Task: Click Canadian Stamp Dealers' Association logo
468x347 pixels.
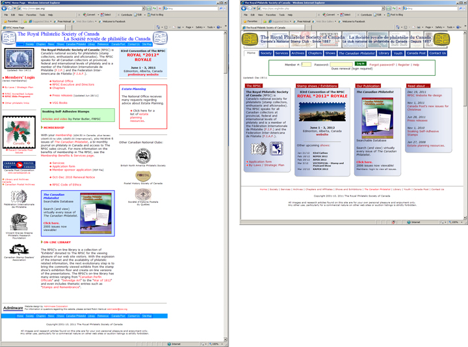Action: tap(19, 249)
